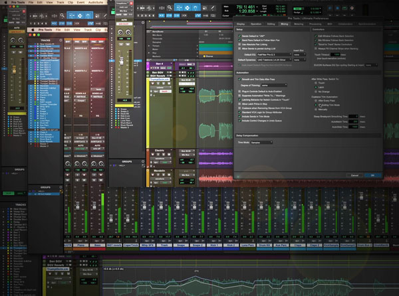Switch to the Editing preferences tab

[271, 24]
